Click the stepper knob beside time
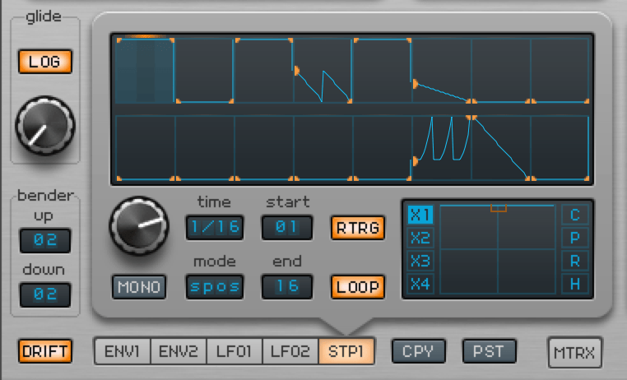The height and width of the screenshot is (380, 627). click(x=139, y=225)
